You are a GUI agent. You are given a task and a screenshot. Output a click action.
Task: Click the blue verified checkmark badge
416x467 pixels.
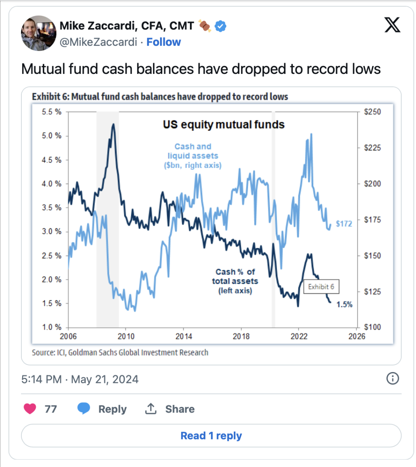point(221,26)
